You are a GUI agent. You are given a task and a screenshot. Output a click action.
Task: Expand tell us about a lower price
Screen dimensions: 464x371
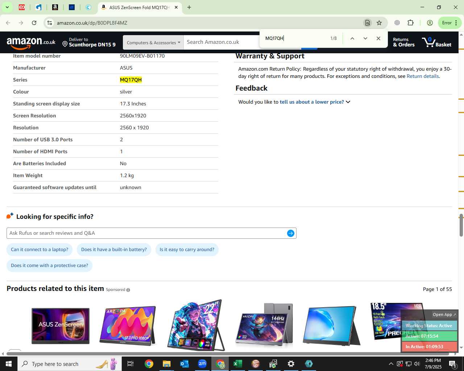click(315, 102)
